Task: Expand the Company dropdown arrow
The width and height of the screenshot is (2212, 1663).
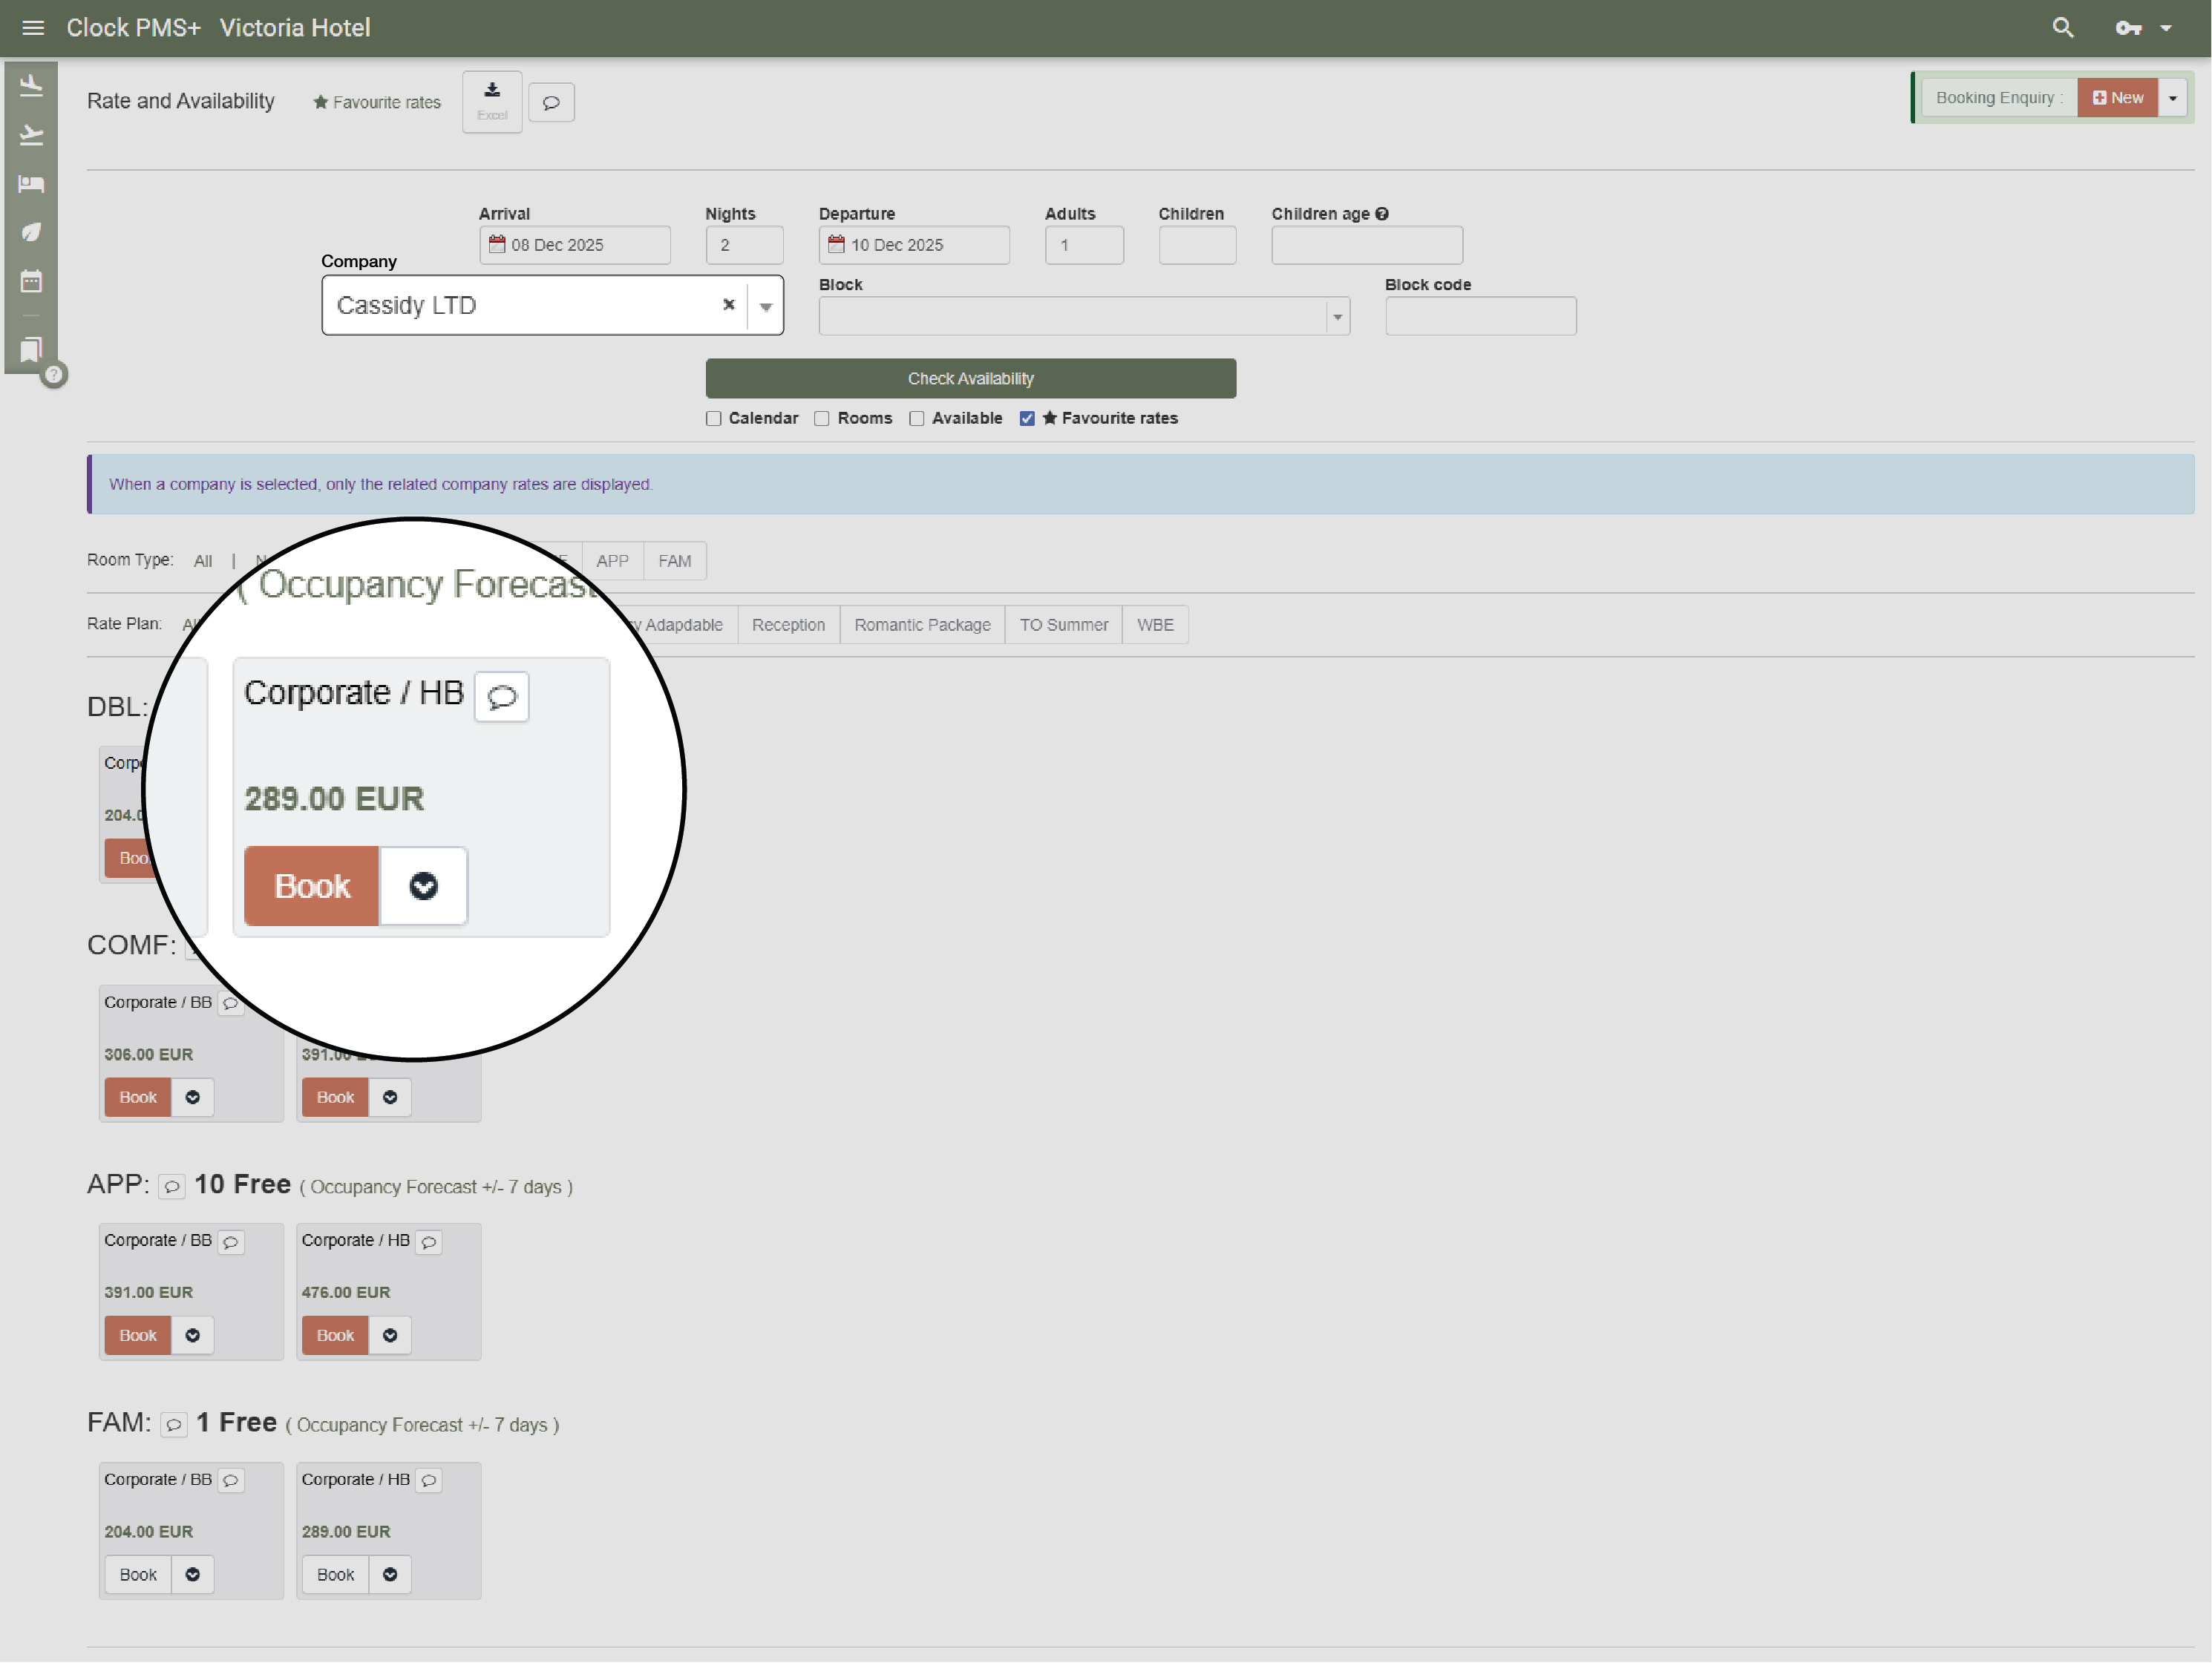Action: tap(766, 307)
